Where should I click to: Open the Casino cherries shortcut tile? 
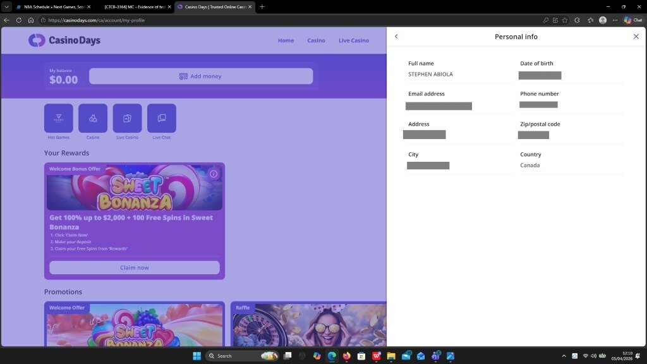tap(93, 118)
